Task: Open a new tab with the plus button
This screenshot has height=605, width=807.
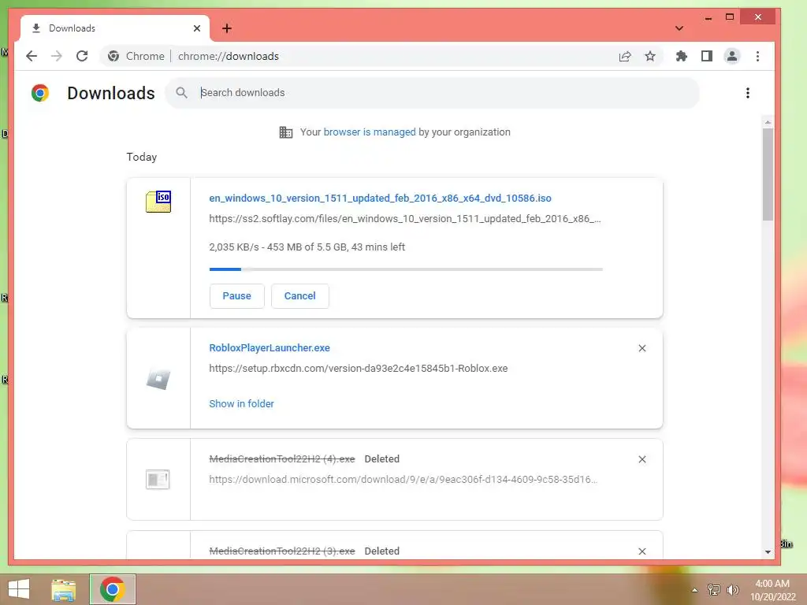Action: 227,28
